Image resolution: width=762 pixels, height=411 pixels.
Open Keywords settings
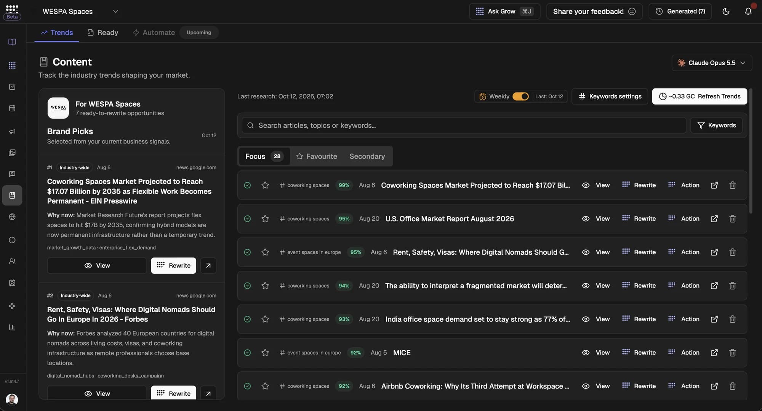(610, 96)
